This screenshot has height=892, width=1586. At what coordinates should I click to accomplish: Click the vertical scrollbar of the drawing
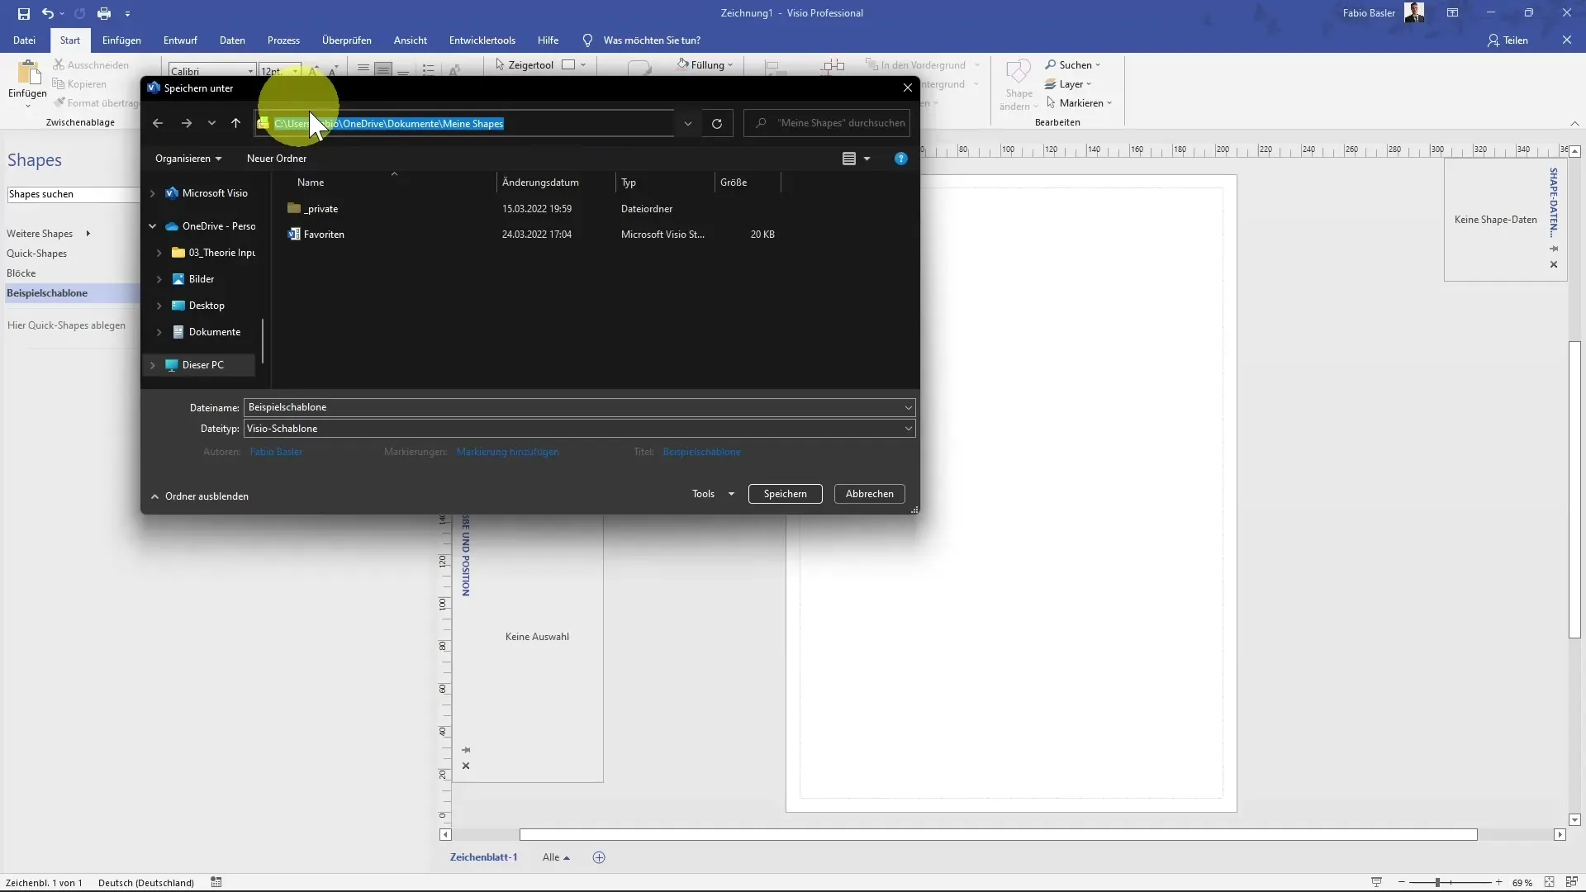[1574, 489]
